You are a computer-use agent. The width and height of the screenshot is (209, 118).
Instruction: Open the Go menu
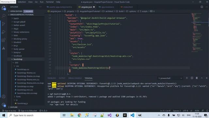pyautogui.click(x=36, y=2)
